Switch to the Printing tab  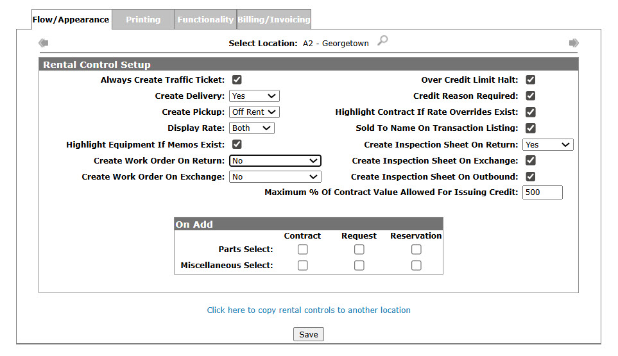[143, 20]
